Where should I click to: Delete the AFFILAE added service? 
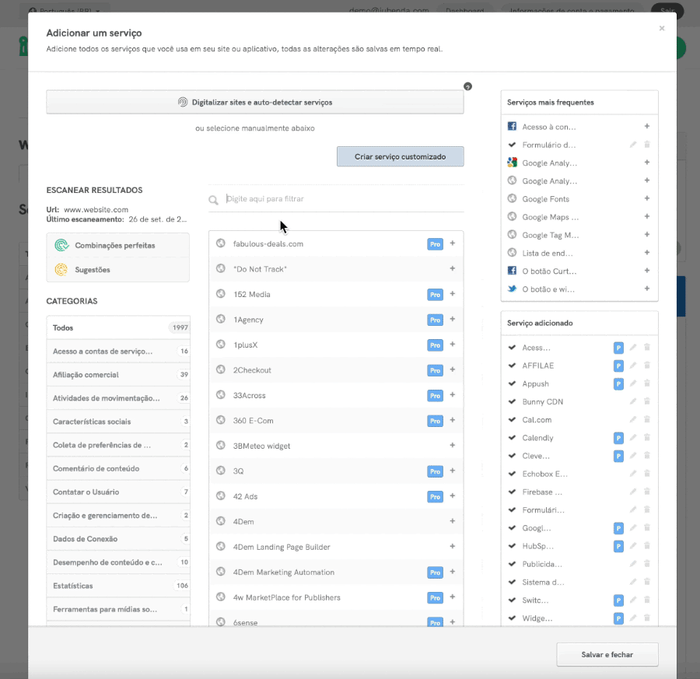(x=647, y=366)
